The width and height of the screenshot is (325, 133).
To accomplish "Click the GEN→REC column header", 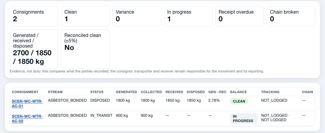I will click(217, 92).
